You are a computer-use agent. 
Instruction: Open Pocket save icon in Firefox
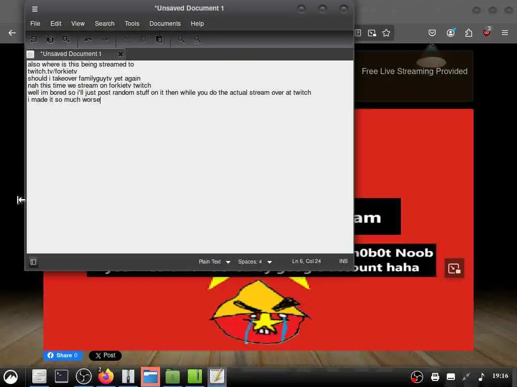point(432,33)
